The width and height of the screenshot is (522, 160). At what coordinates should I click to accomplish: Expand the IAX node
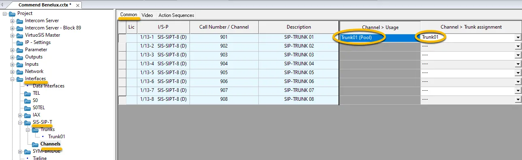point(20,115)
